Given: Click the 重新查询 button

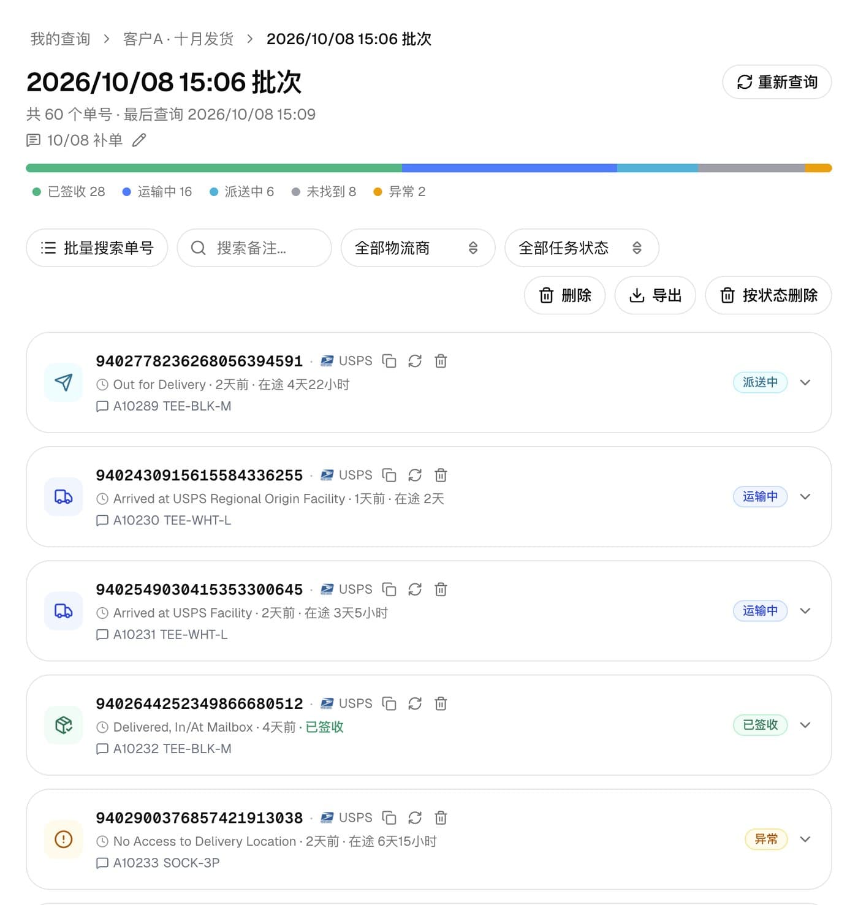Looking at the screenshot, I should pos(776,82).
